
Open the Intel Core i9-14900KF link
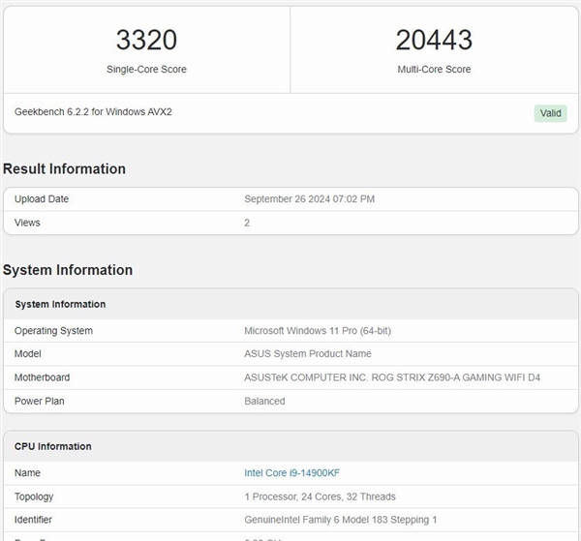tap(291, 473)
